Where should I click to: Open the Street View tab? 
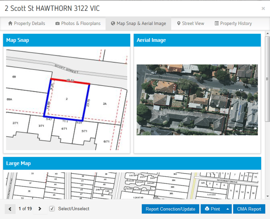click(x=190, y=24)
